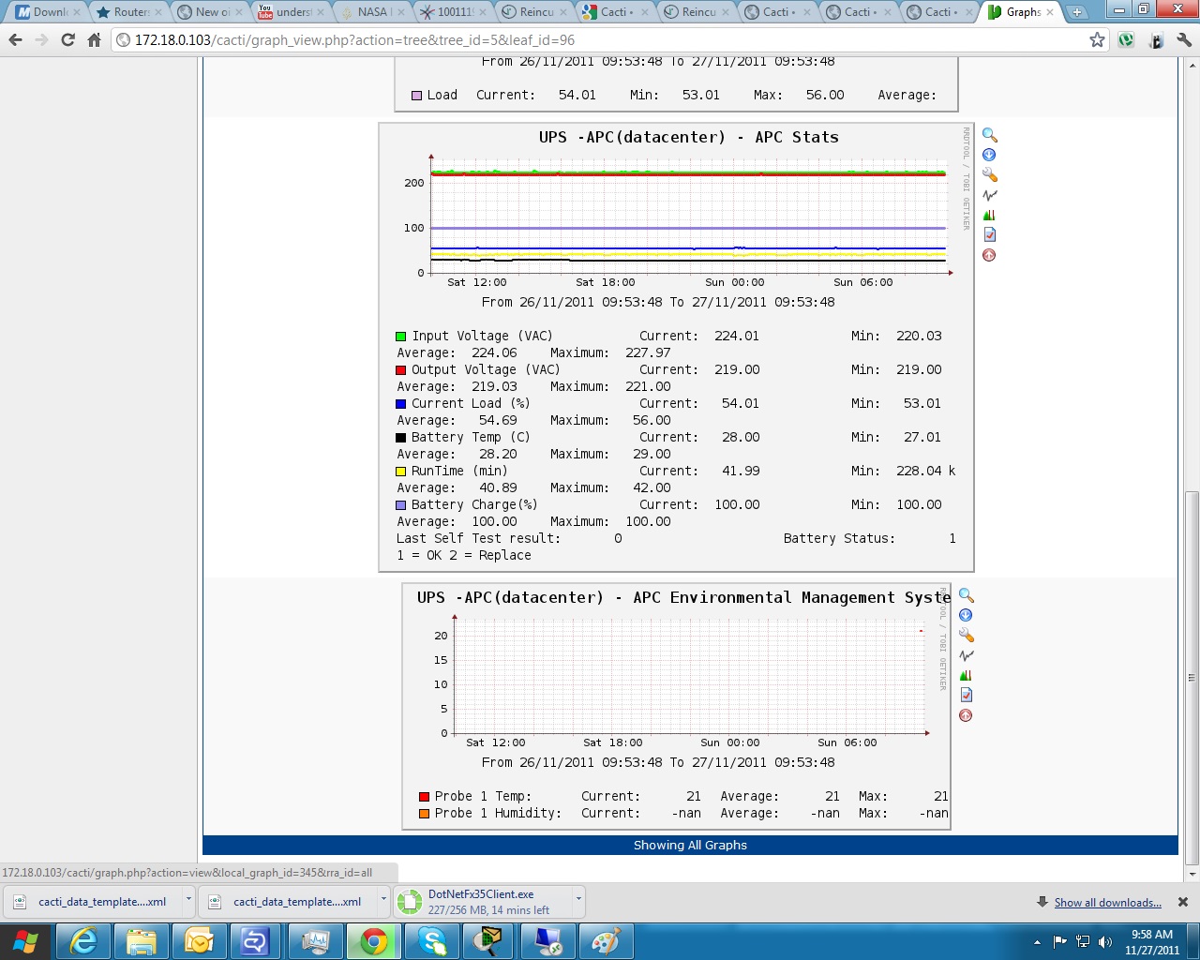The image size is (1200, 960).
Task: Close the downloads bar
Action: coord(1183,902)
